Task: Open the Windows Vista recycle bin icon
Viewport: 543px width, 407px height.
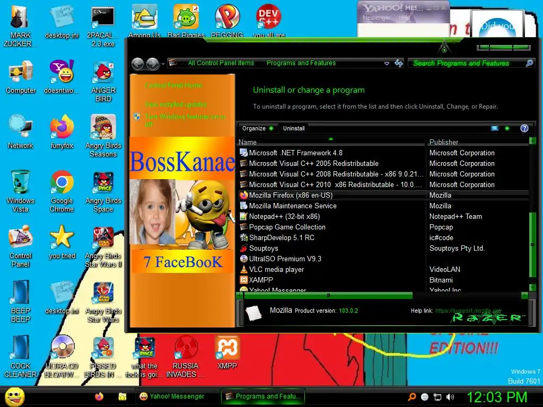Action: coord(21,191)
